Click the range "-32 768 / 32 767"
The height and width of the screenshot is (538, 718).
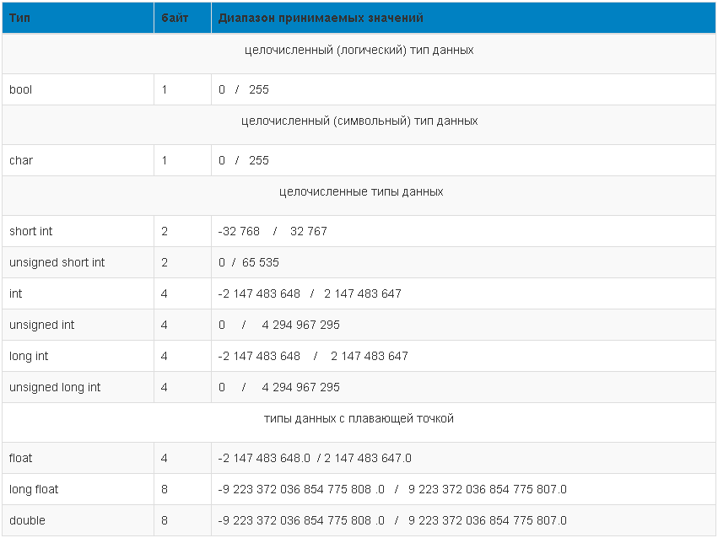[273, 231]
